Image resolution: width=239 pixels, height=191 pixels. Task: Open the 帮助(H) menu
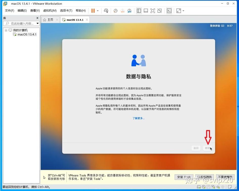[81, 11]
